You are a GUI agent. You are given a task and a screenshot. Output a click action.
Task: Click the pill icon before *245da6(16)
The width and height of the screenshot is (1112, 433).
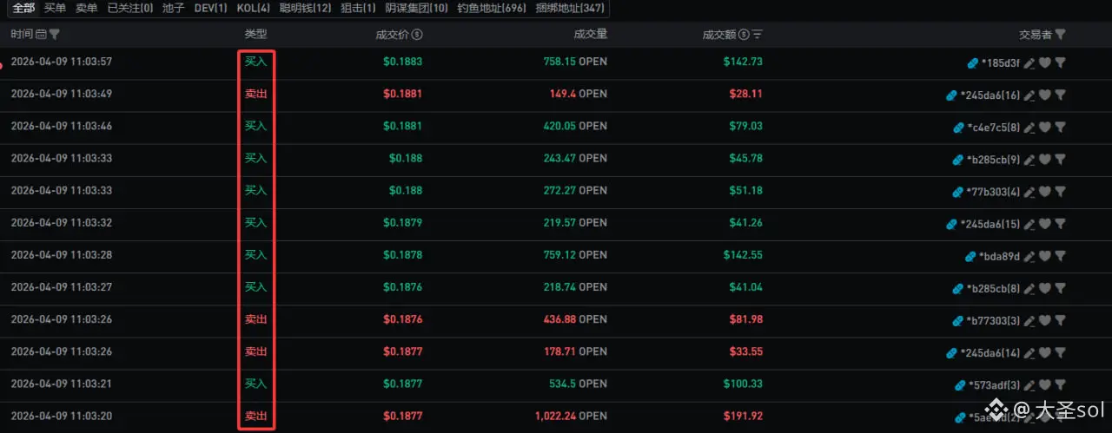[x=952, y=95]
